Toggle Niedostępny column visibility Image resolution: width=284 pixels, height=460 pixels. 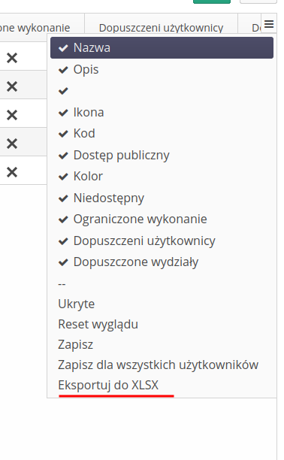162,198
